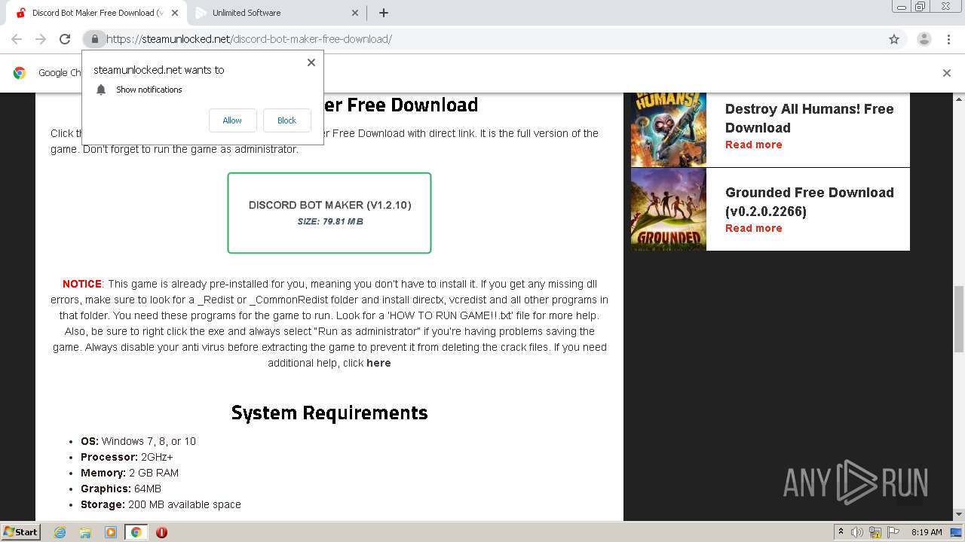
Task: Open the Grounded game thumbnail
Action: pyautogui.click(x=669, y=209)
